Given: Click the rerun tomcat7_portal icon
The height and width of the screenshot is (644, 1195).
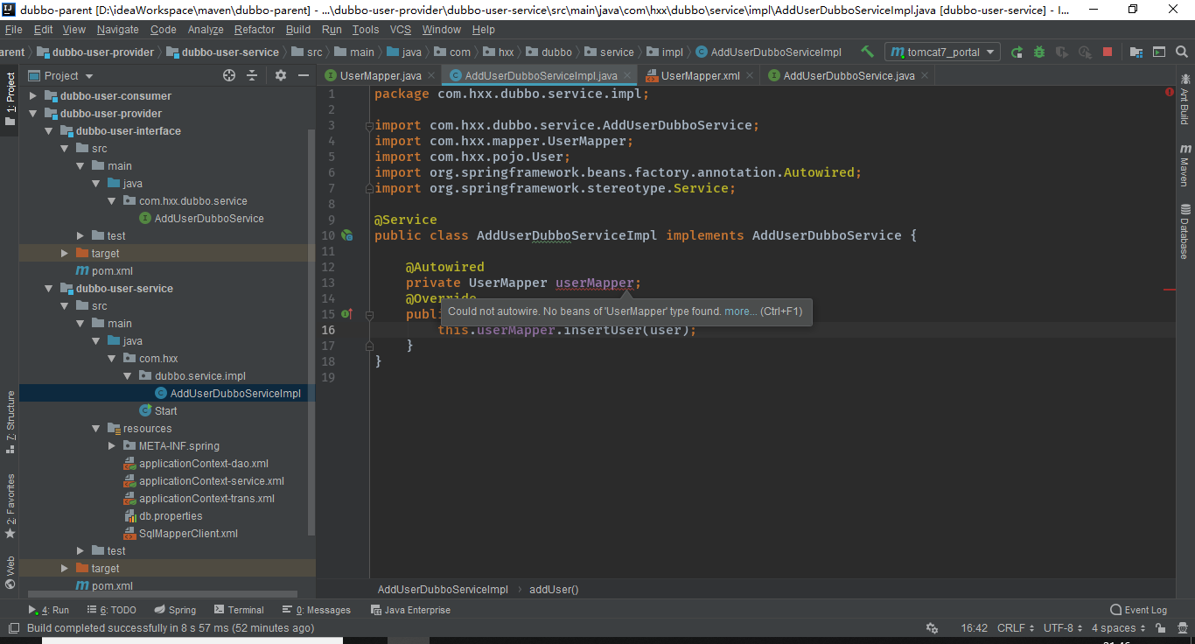Looking at the screenshot, I should (1017, 52).
